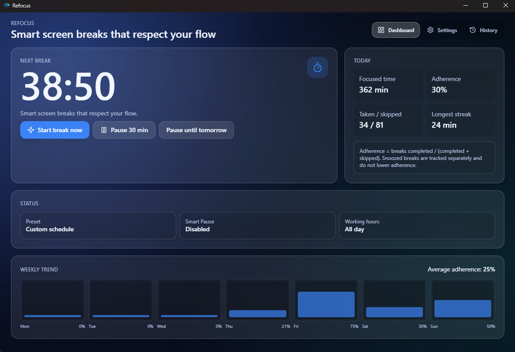Open Settings using the gear icon
Viewport: 515px width, 352px height.
[429, 30]
